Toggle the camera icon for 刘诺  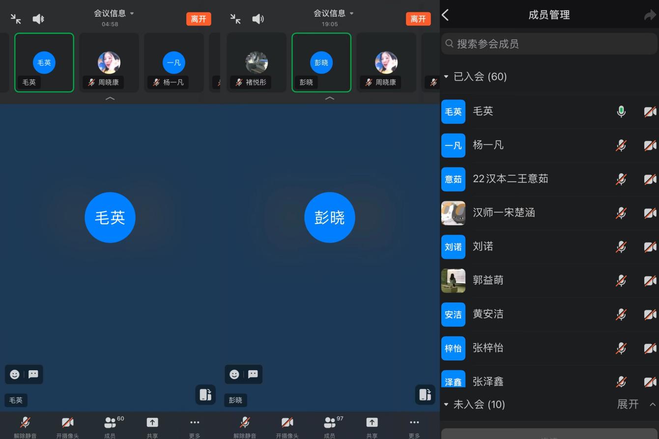point(650,247)
